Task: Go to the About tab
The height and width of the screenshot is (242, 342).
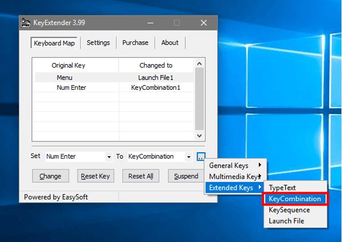Action: pyautogui.click(x=170, y=43)
